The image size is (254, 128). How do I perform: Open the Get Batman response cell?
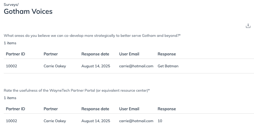coord(168,66)
